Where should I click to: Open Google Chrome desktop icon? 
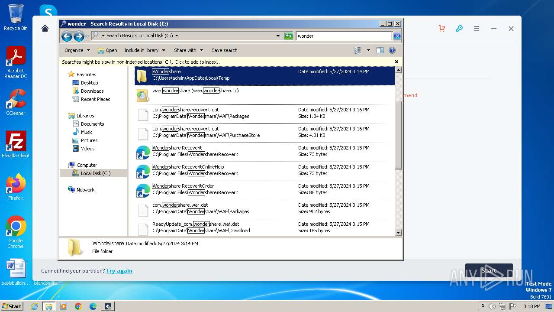pos(16,232)
